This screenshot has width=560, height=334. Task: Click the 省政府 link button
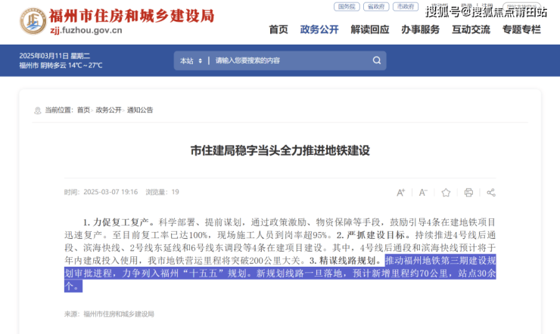pos(376,7)
